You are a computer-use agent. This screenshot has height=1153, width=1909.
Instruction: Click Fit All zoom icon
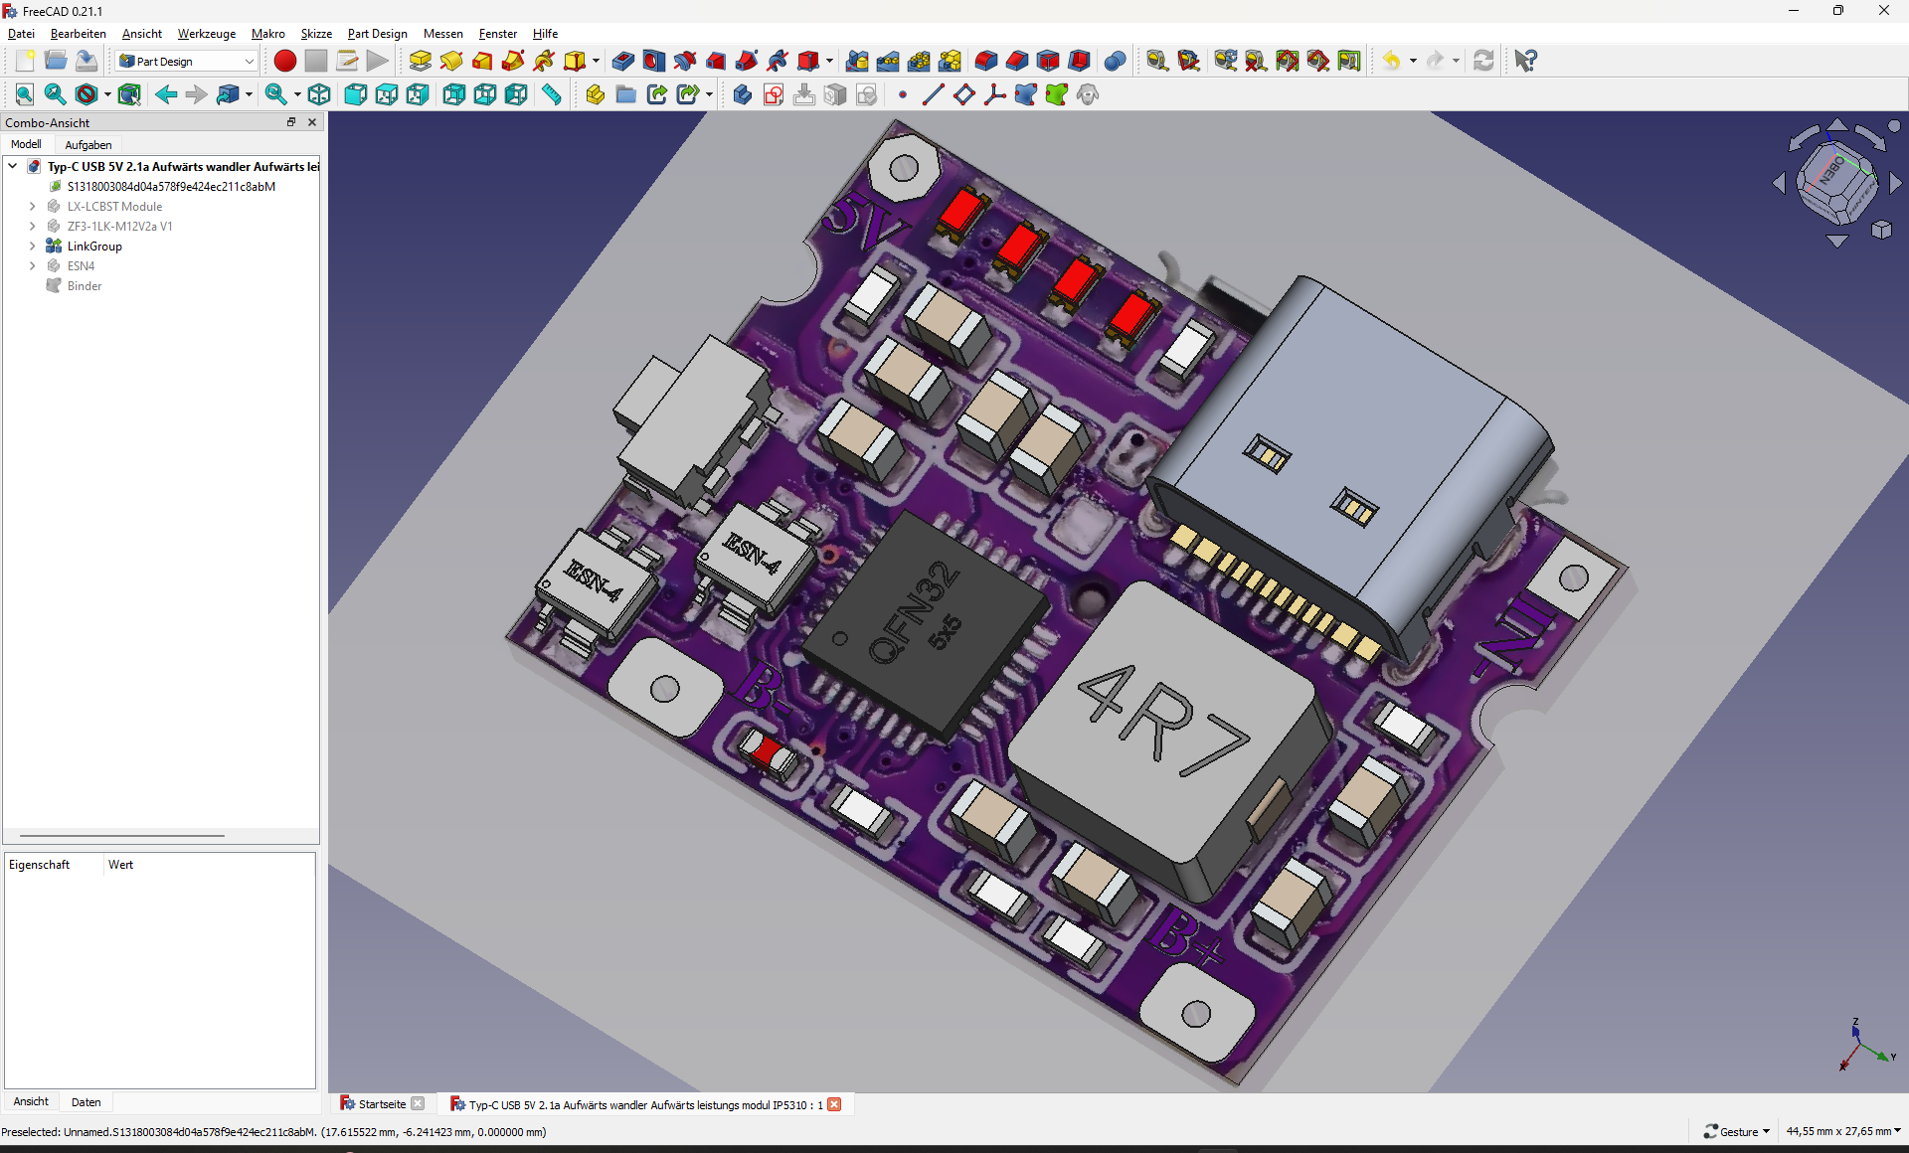point(25,94)
